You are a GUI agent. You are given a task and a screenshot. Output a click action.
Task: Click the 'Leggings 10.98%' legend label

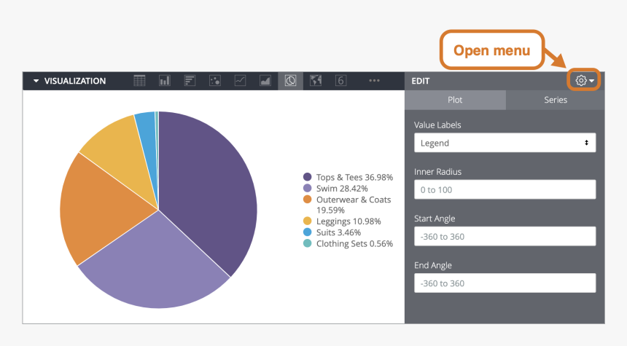(x=348, y=221)
